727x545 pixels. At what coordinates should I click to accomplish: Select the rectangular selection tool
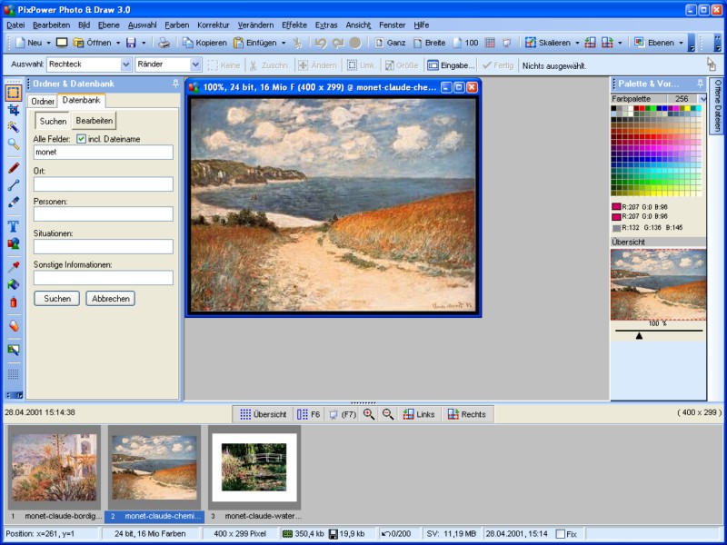(14, 93)
